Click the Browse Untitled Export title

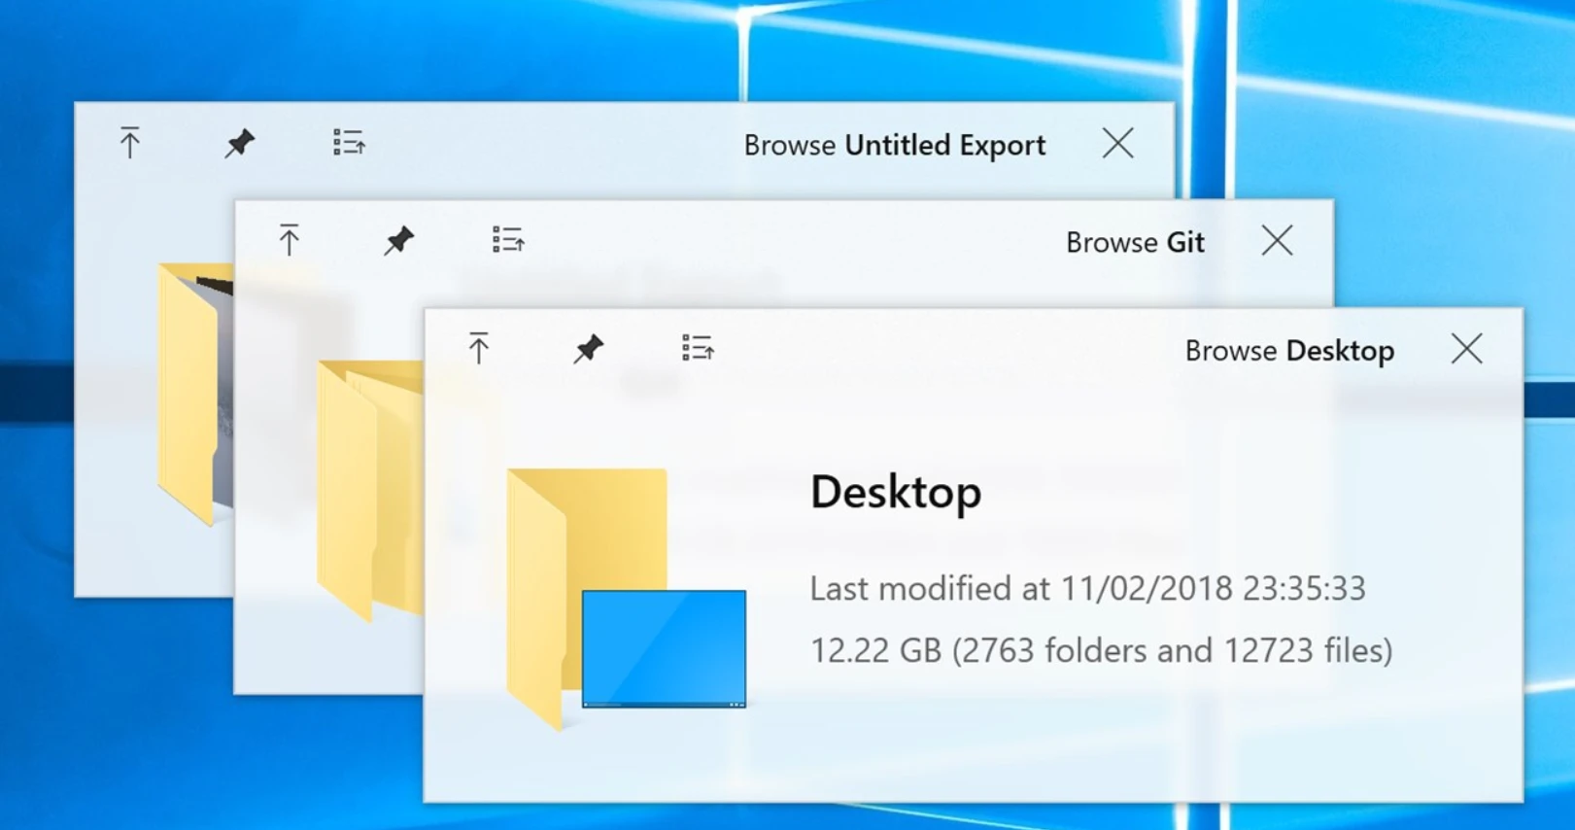(x=894, y=146)
